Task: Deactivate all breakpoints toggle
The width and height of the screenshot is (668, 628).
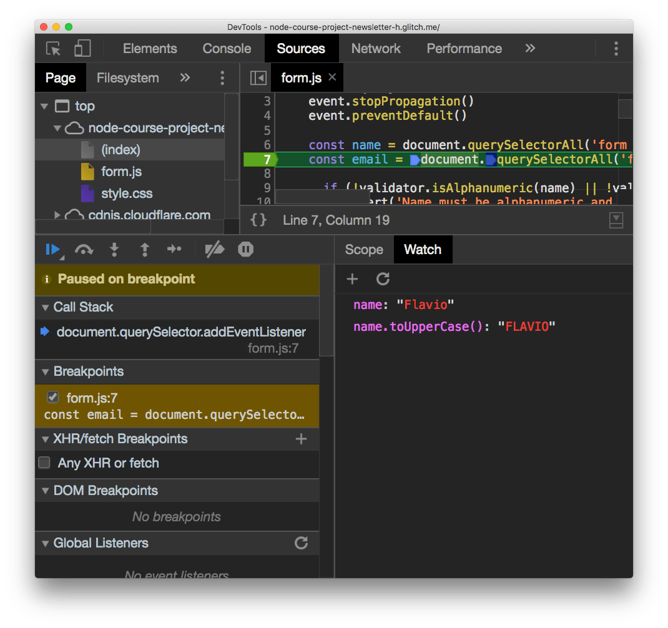Action: click(x=214, y=250)
